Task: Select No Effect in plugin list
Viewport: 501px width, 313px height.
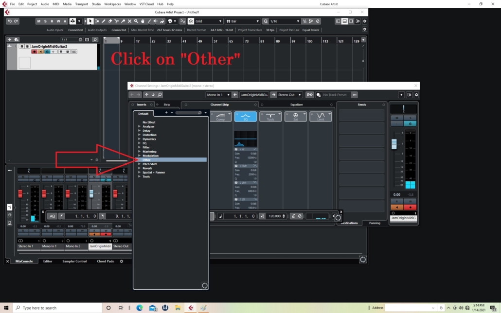Action: pos(149,122)
